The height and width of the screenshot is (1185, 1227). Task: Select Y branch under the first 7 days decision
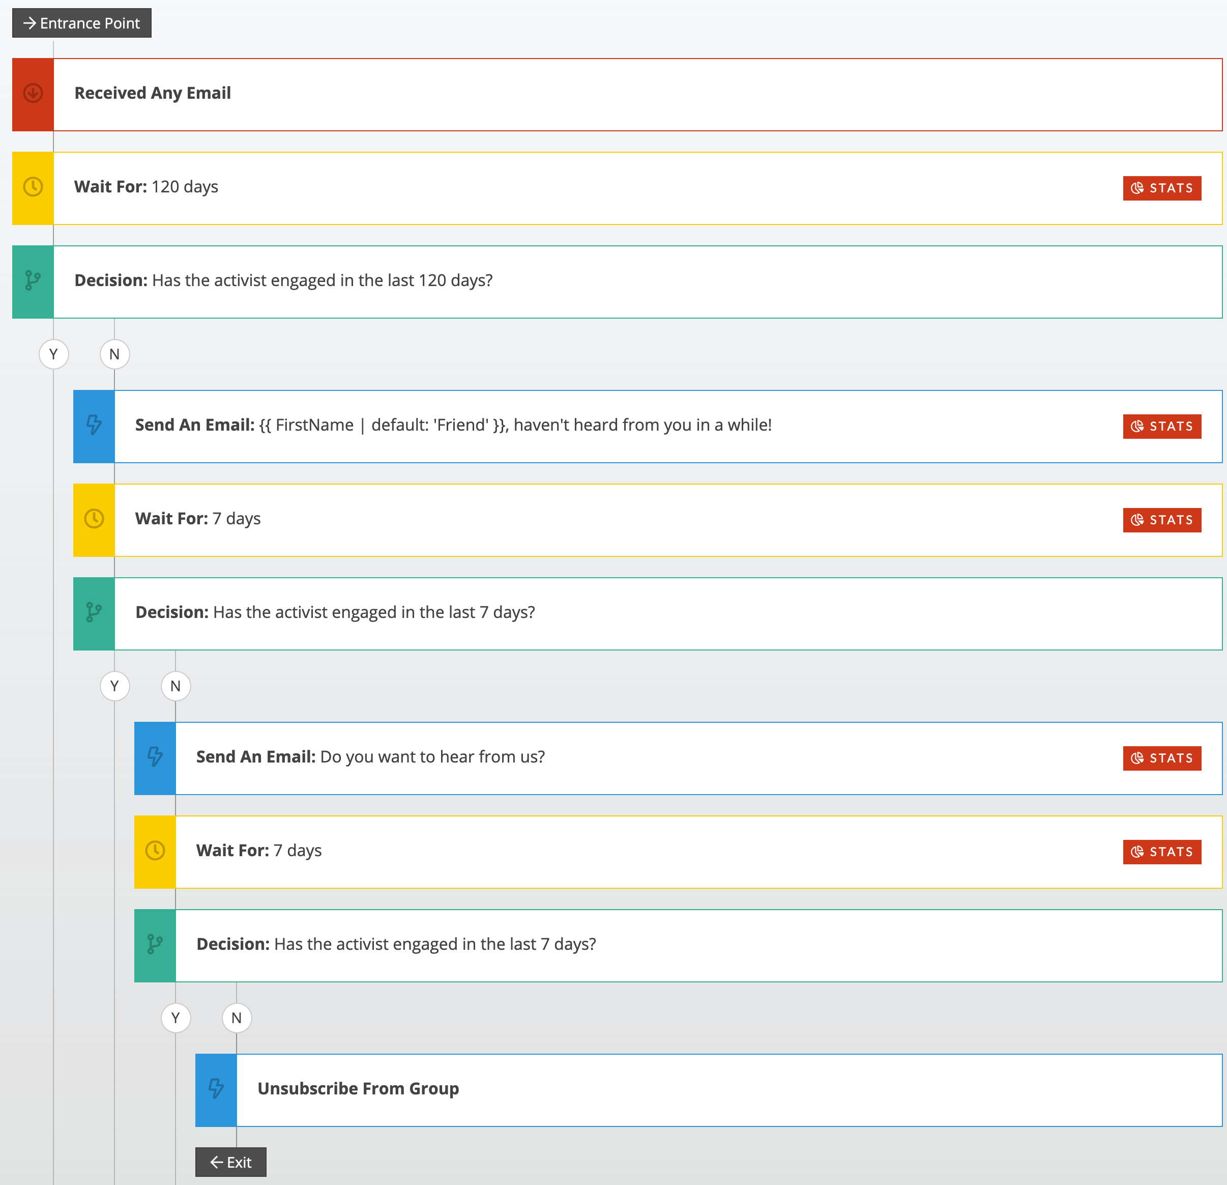[x=114, y=687]
